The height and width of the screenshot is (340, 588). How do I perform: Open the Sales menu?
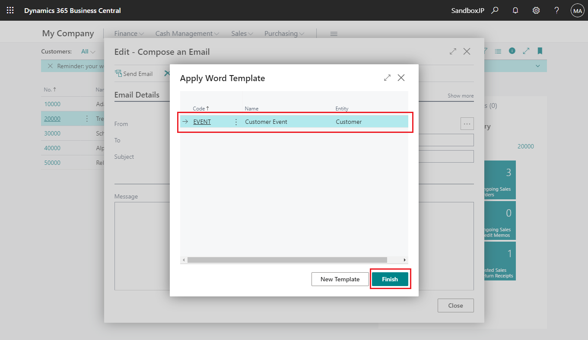click(241, 33)
